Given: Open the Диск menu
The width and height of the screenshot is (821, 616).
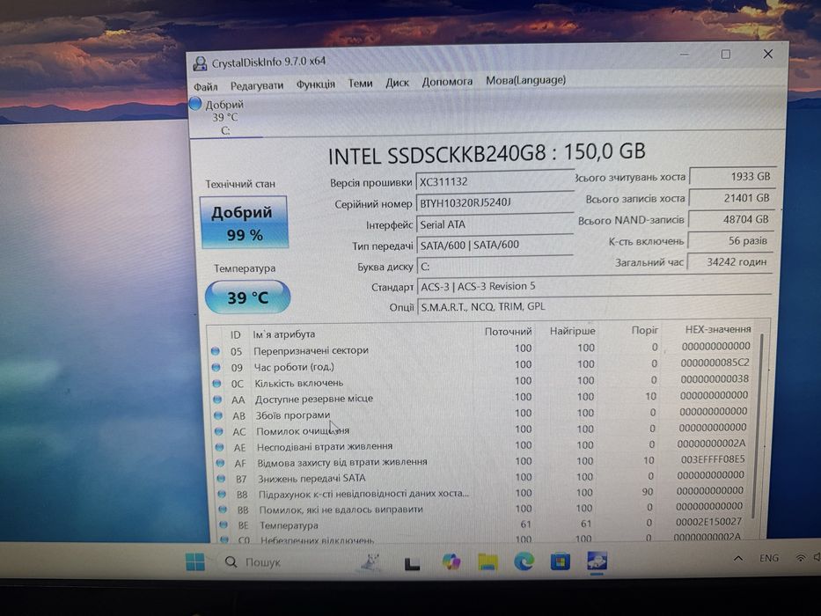Looking at the screenshot, I should coord(397,82).
